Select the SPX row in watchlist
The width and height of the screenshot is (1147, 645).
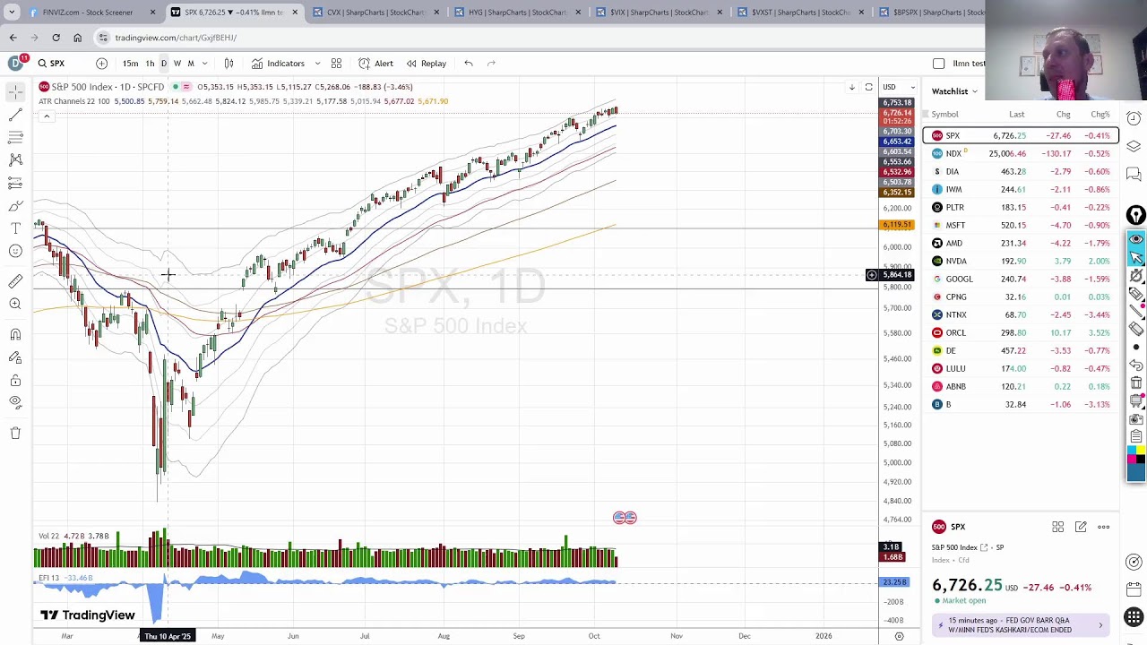coord(1021,135)
